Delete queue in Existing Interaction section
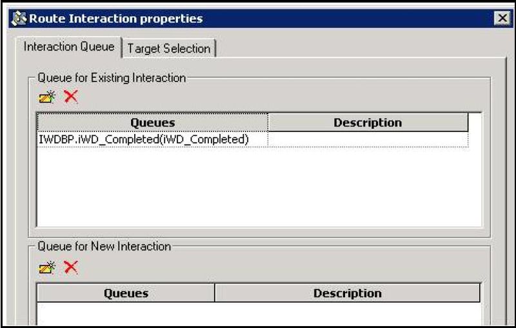The width and height of the screenshot is (516, 328). click(x=71, y=97)
